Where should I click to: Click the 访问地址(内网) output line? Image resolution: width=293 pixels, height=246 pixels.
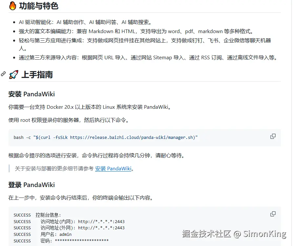pos(69,221)
